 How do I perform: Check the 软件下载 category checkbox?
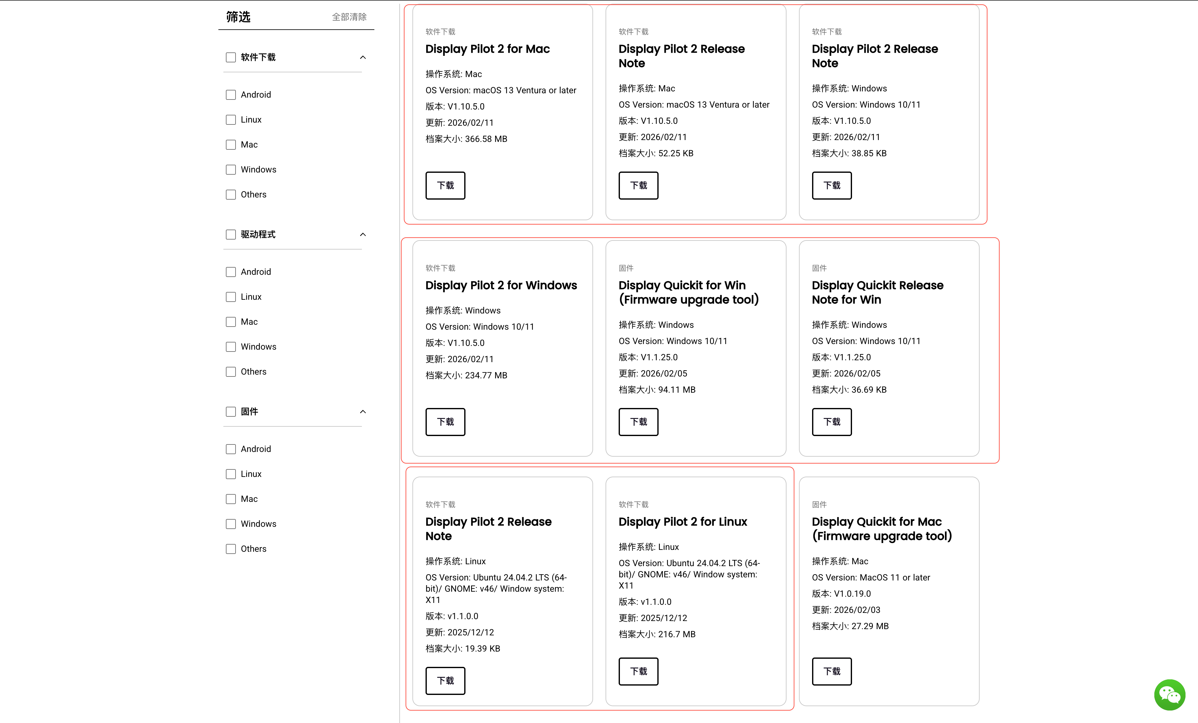point(231,57)
